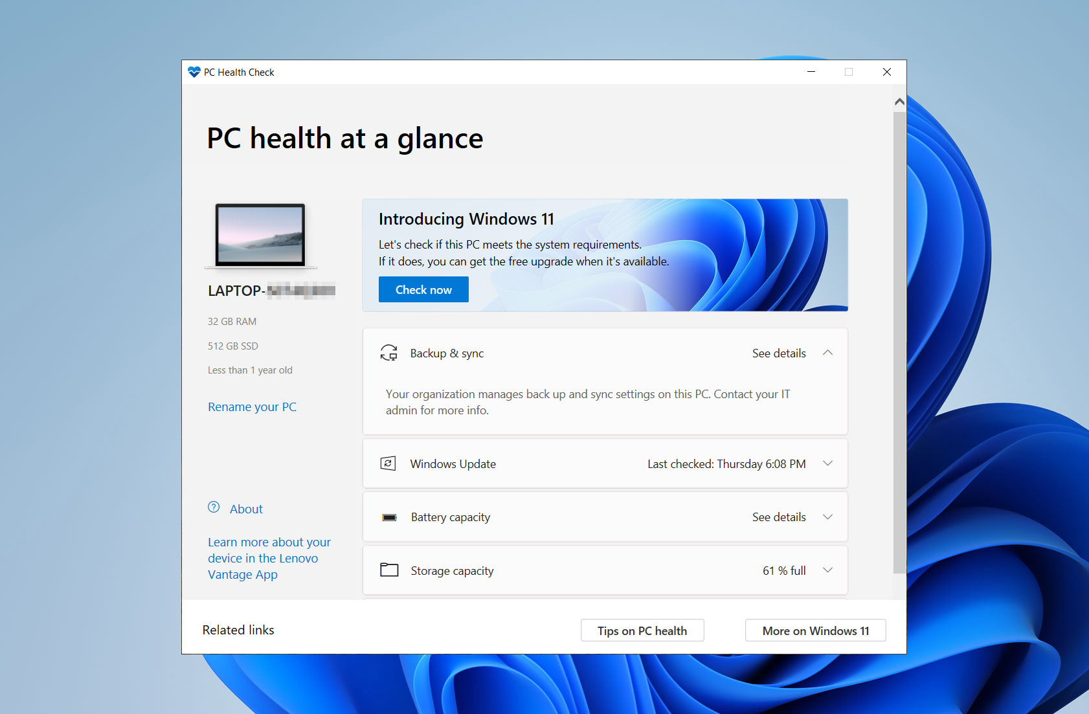Open the About link
This screenshot has height=714, width=1089.
coord(246,509)
